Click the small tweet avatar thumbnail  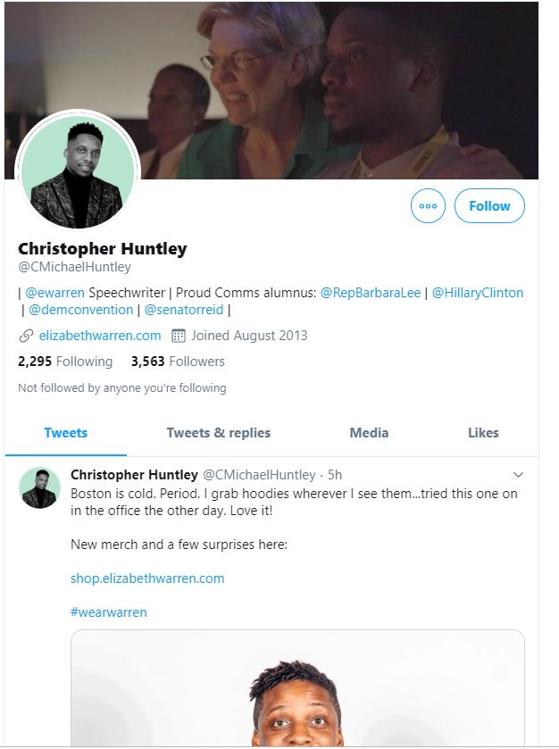[x=40, y=487]
